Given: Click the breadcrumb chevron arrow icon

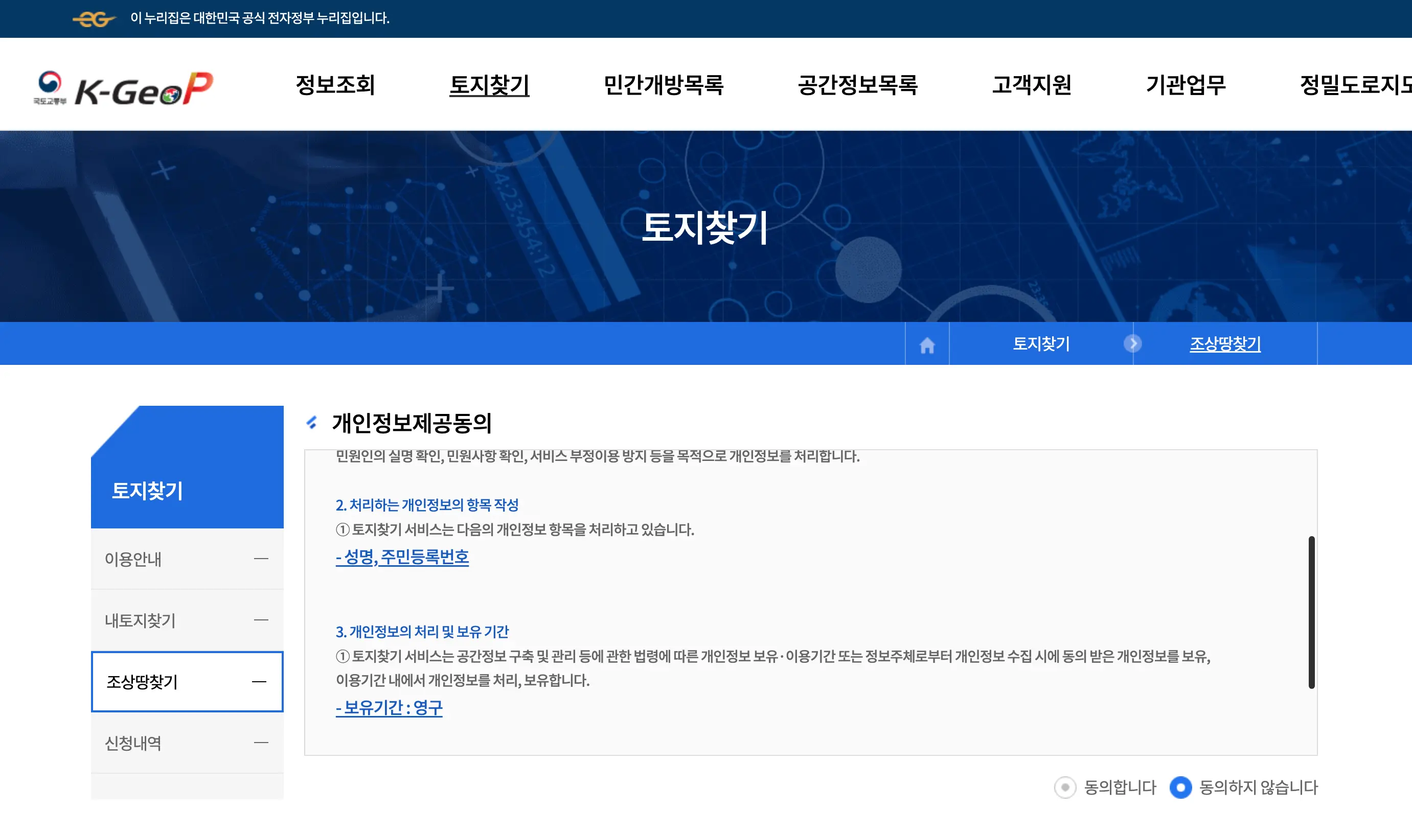Looking at the screenshot, I should [x=1132, y=343].
